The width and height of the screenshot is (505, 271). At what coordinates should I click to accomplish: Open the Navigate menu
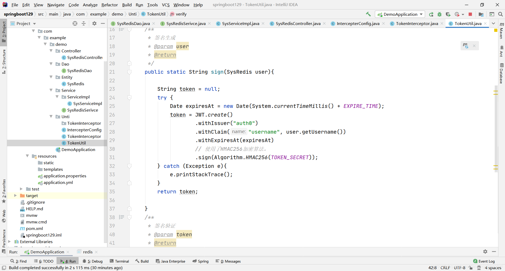(56, 5)
